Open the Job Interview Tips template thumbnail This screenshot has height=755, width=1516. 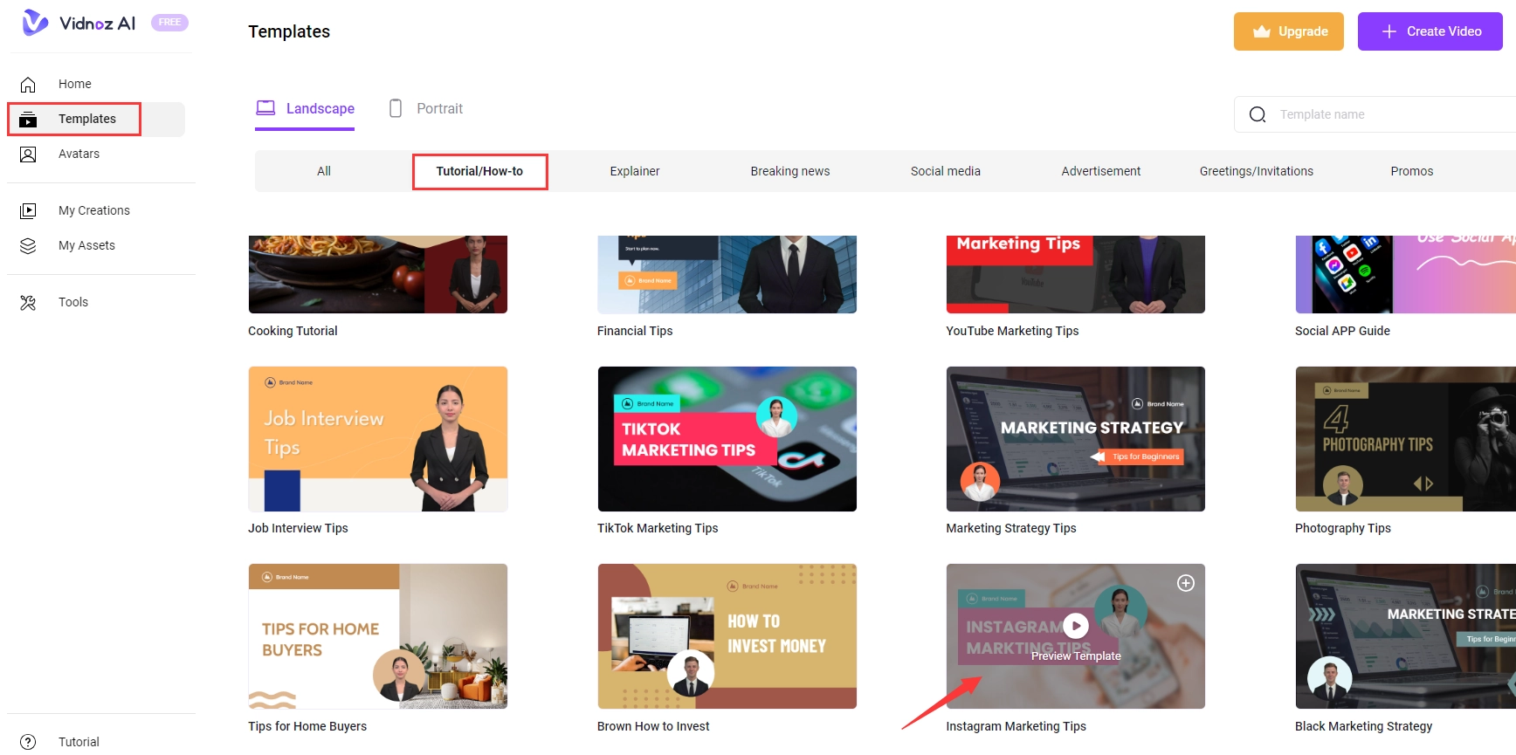point(378,439)
